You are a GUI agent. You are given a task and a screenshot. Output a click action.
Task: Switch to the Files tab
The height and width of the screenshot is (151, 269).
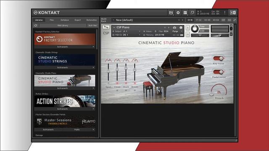coord(52,20)
